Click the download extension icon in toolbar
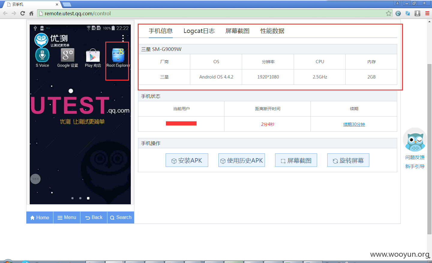The width and height of the screenshot is (432, 263). point(417,13)
